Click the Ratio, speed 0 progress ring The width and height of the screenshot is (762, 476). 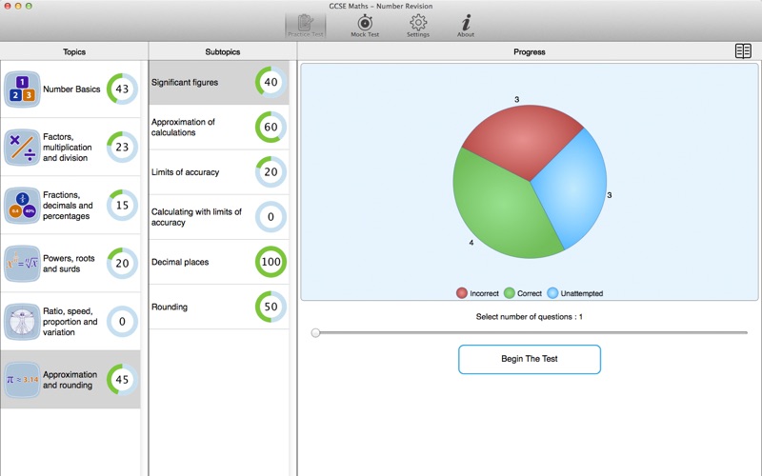tap(122, 321)
